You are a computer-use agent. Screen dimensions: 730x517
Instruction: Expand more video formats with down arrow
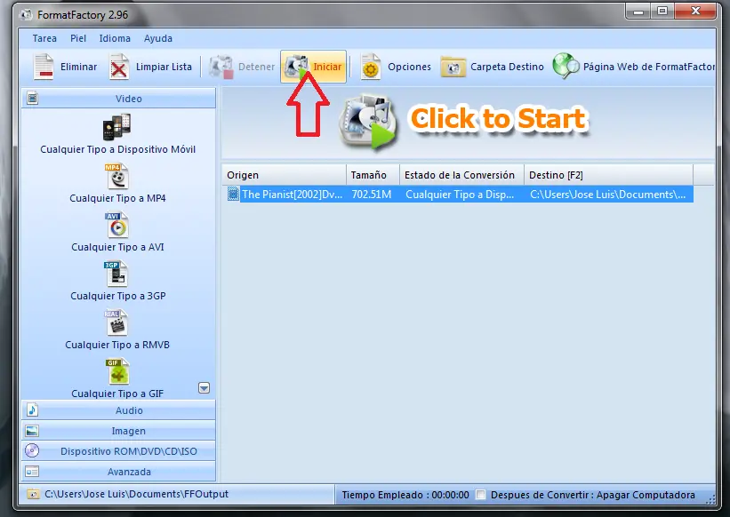(x=204, y=387)
